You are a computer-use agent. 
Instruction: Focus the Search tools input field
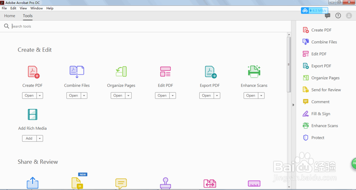point(150,26)
